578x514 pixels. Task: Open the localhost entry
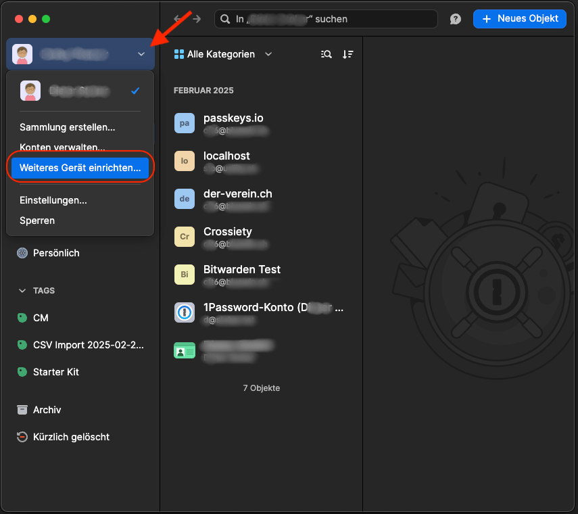[262, 161]
